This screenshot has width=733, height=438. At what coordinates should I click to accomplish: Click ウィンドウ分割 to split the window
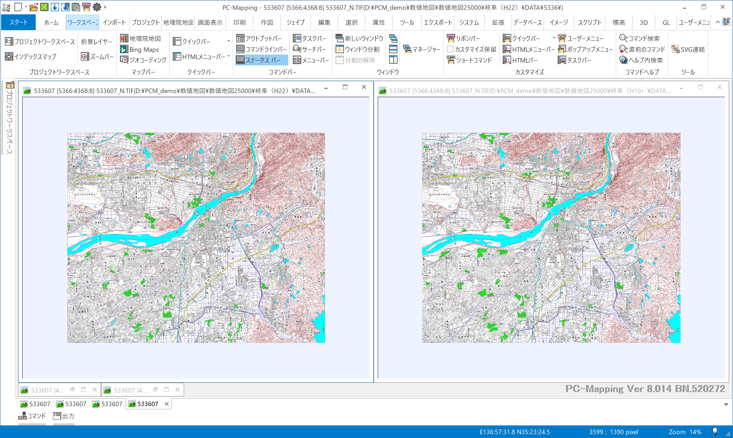(x=358, y=49)
